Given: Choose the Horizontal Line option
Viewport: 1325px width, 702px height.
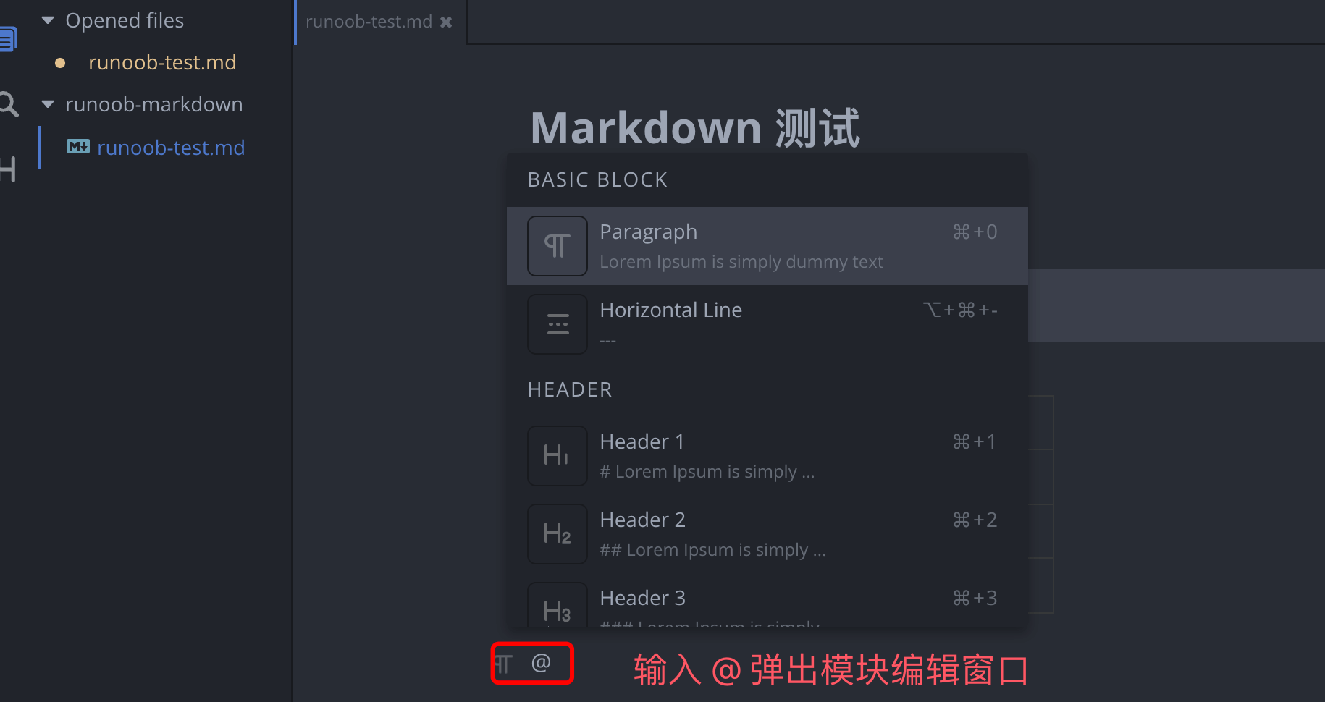Looking at the screenshot, I should point(767,324).
